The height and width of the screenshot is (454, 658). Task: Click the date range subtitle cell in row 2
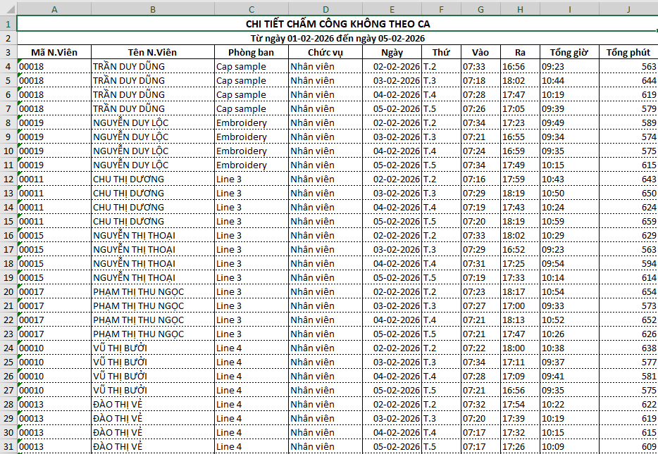tap(337, 38)
